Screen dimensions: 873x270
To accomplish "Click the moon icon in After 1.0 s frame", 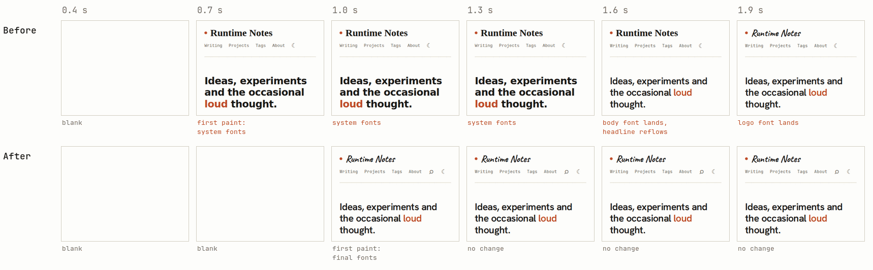I will pyautogui.click(x=443, y=172).
